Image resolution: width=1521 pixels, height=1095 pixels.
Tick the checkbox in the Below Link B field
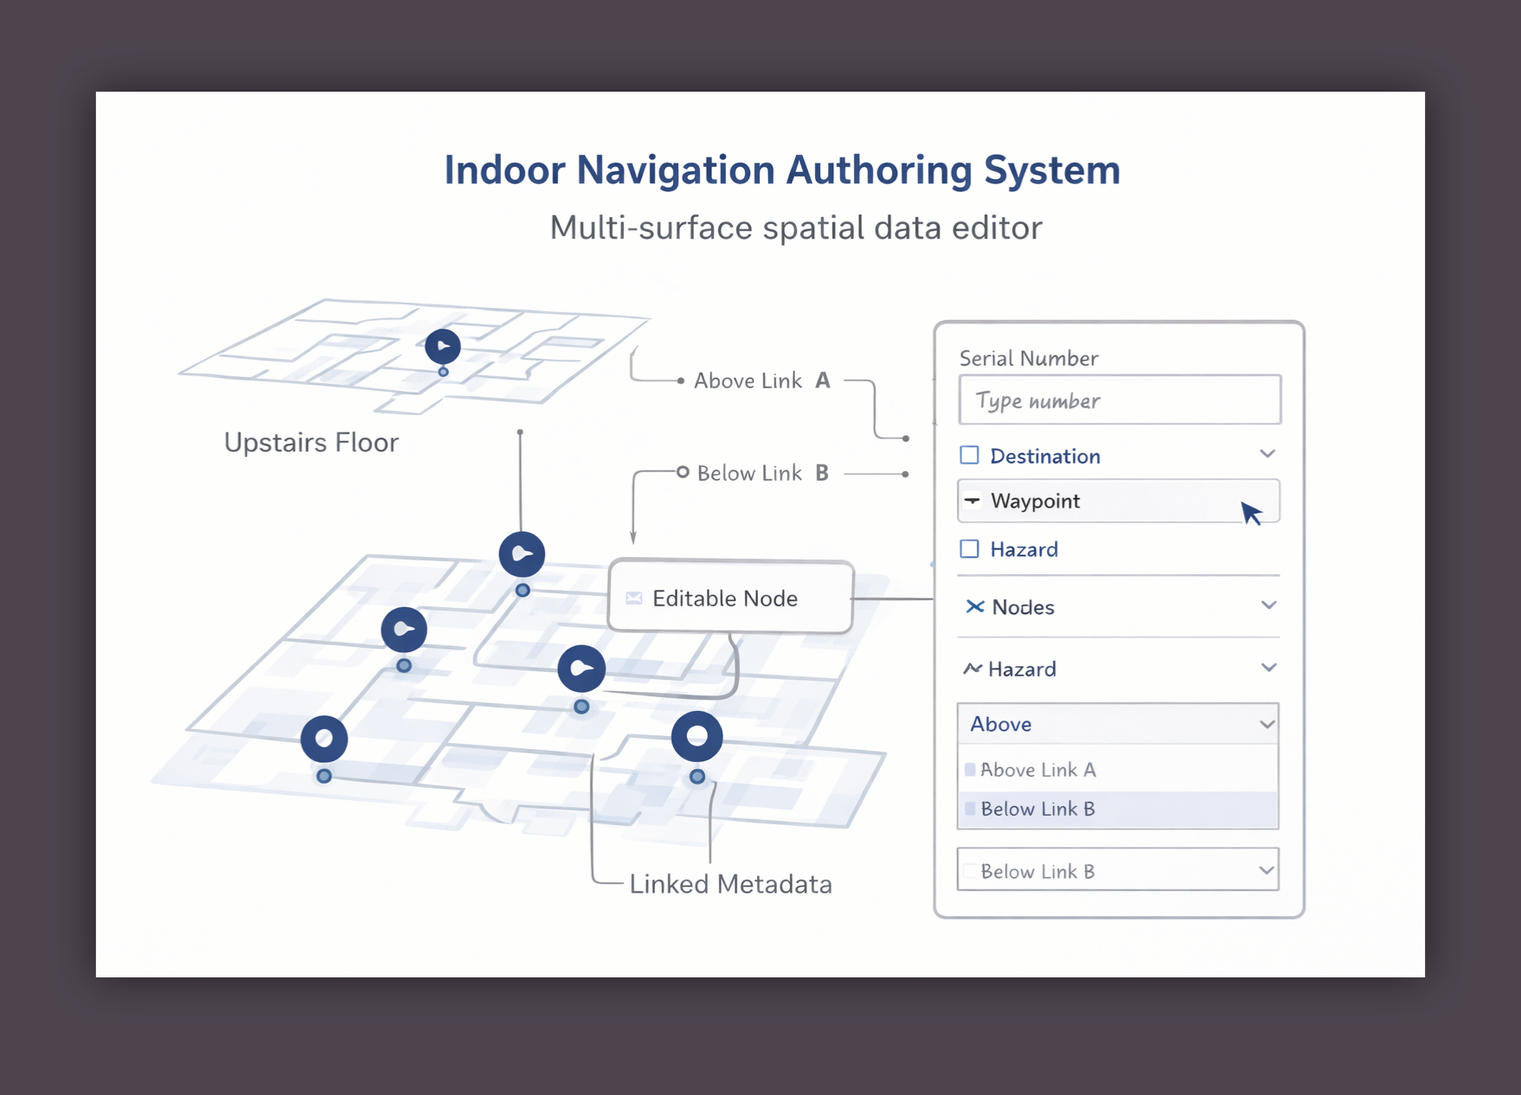click(x=972, y=871)
